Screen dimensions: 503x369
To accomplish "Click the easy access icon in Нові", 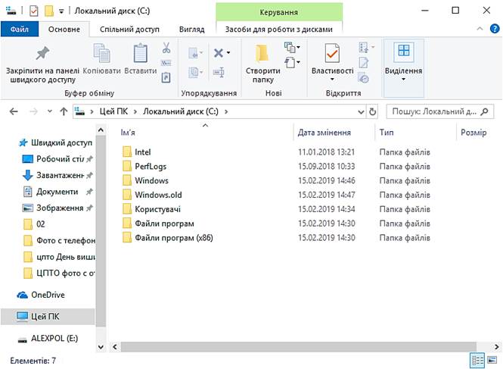I will point(290,62).
